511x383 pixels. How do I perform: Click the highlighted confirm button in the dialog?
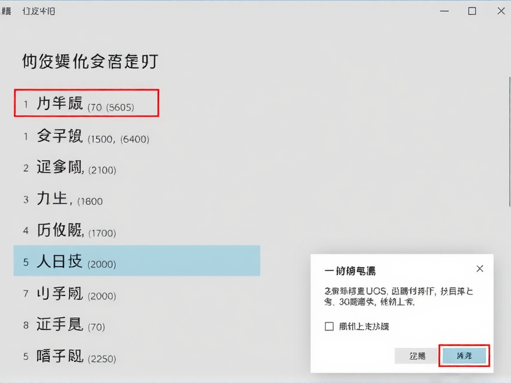pyautogui.click(x=464, y=356)
